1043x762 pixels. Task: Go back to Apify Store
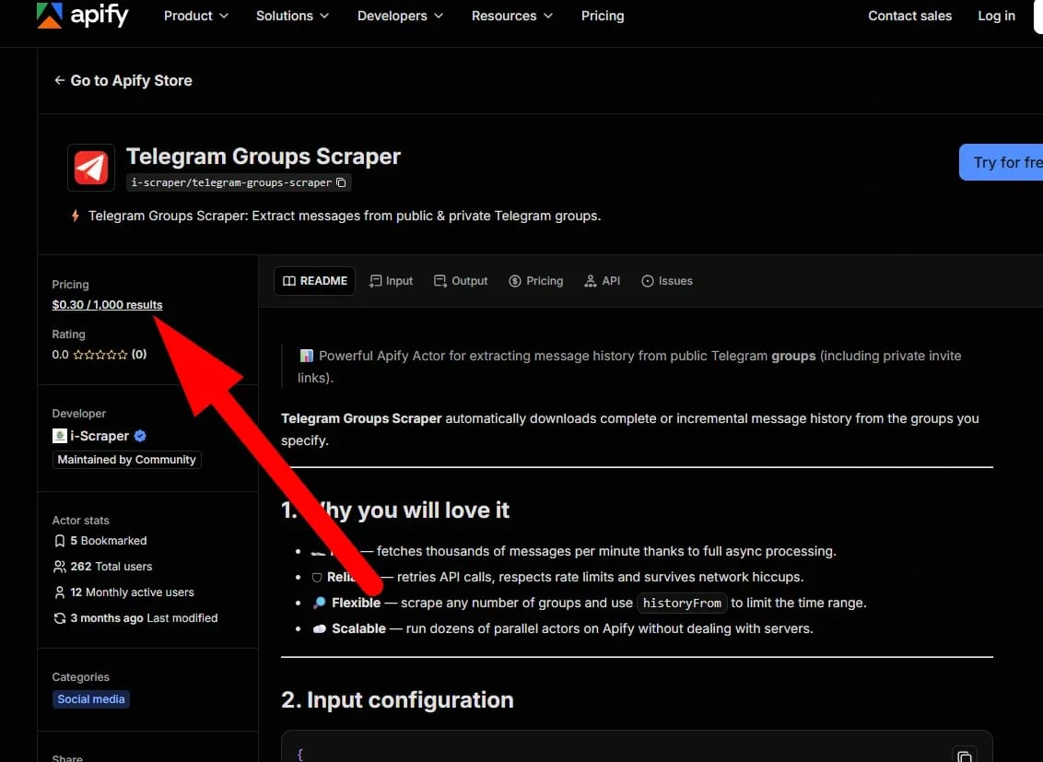click(123, 80)
